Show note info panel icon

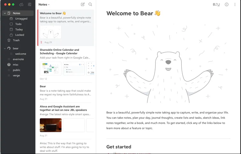[x=227, y=4]
